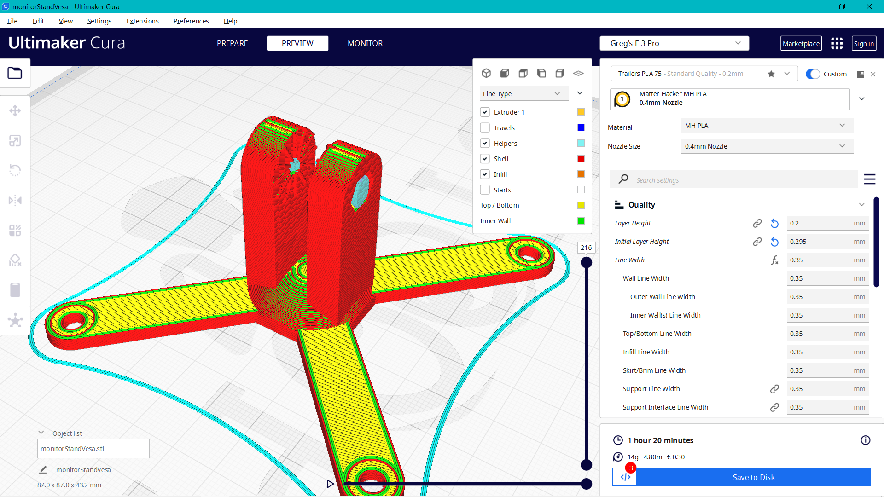Image resolution: width=884 pixels, height=497 pixels.
Task: Open print info details icon
Action: click(x=865, y=440)
